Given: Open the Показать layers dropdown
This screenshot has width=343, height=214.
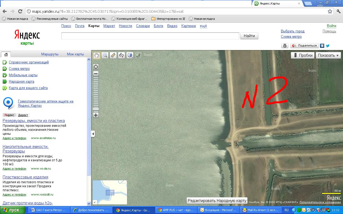Looking at the screenshot, I should tap(328, 55).
